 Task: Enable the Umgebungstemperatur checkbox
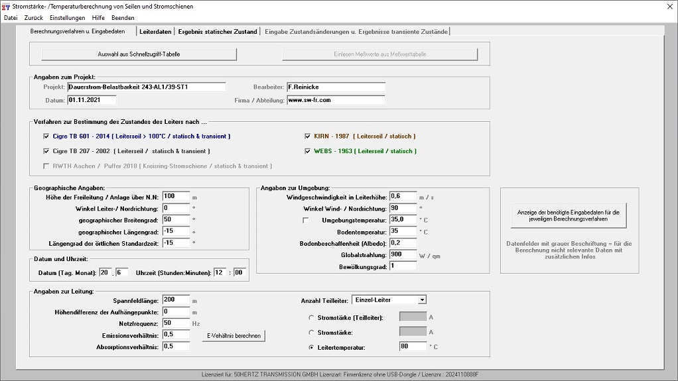tap(306, 220)
